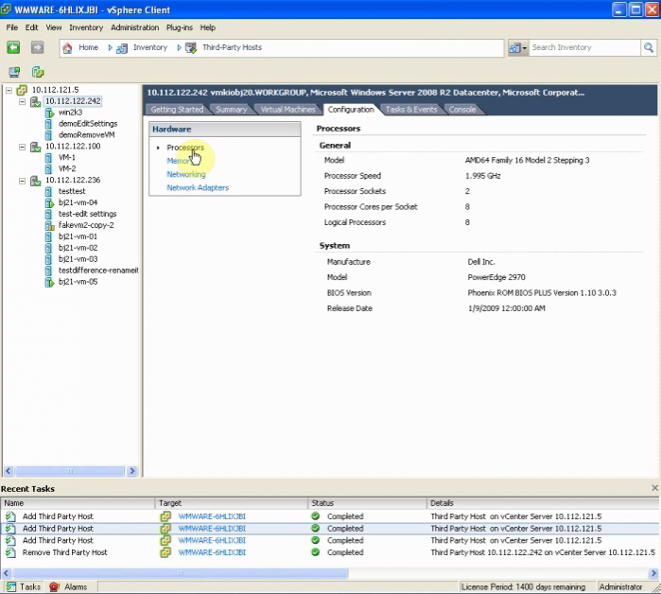
Task: Click arrow before Third-Party Hosts breadcrumb
Action: click(179, 47)
